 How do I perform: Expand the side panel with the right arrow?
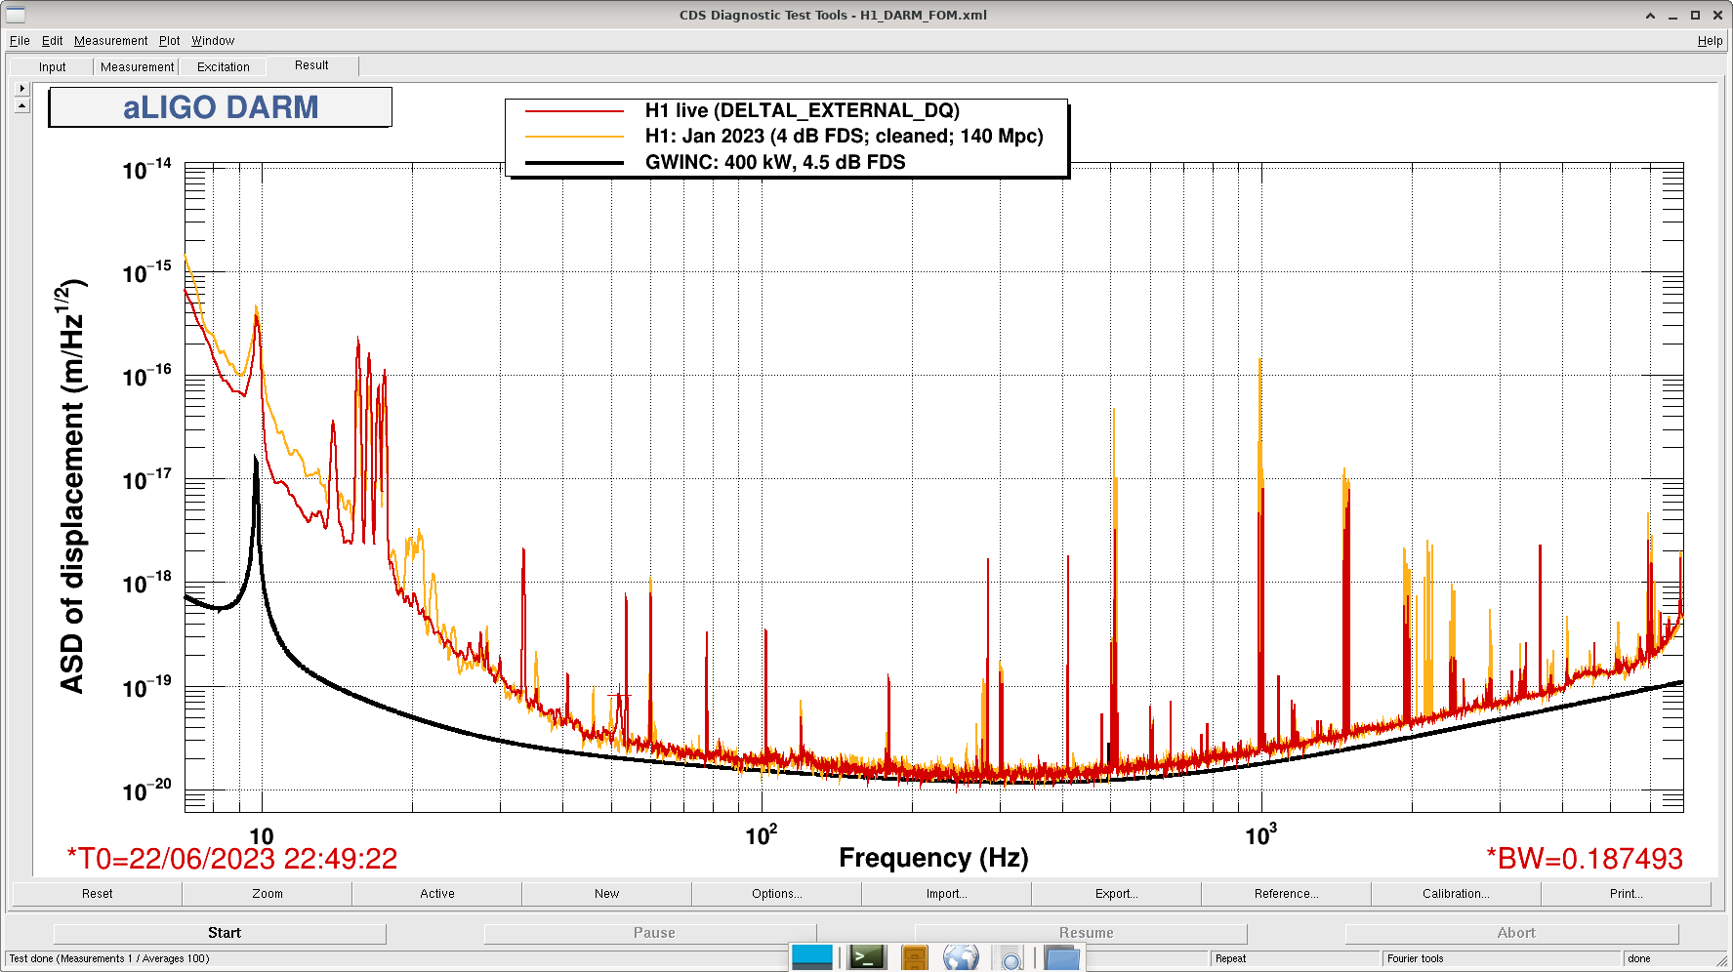tap(22, 88)
